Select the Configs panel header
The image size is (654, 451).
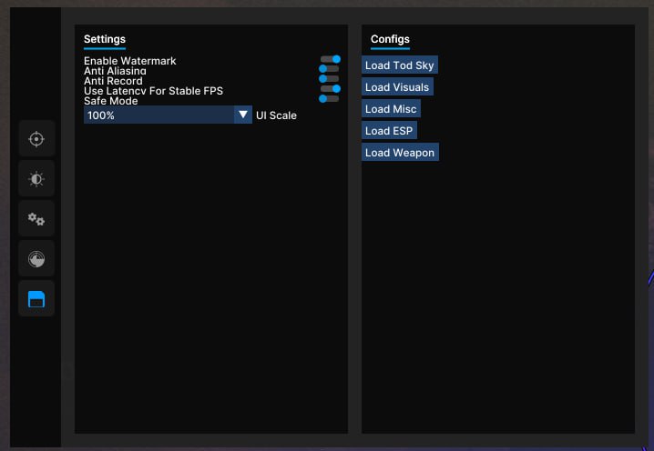[x=390, y=39]
